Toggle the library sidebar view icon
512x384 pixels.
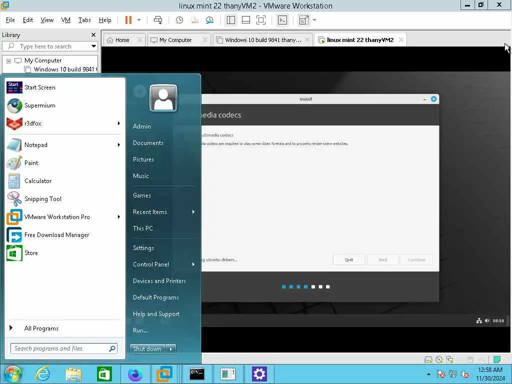(231, 20)
